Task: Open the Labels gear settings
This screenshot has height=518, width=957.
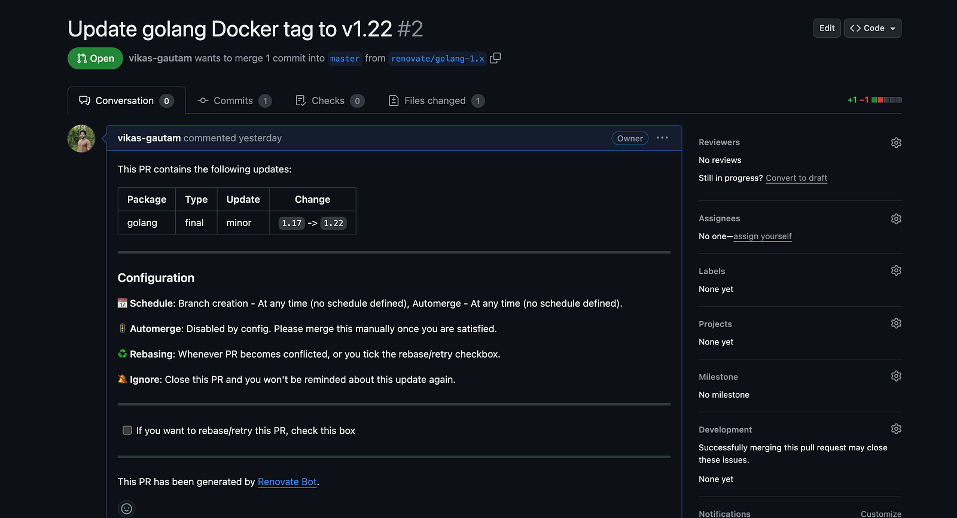Action: [x=896, y=270]
